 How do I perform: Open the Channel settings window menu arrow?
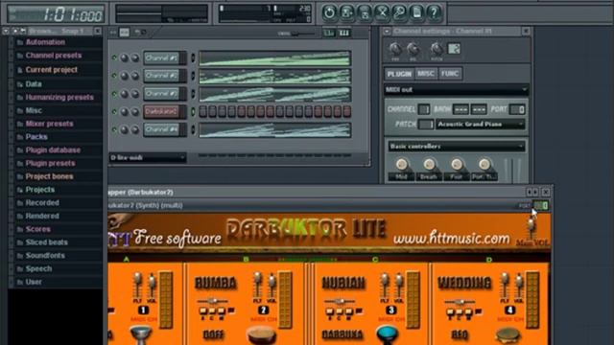pyautogui.click(x=387, y=32)
